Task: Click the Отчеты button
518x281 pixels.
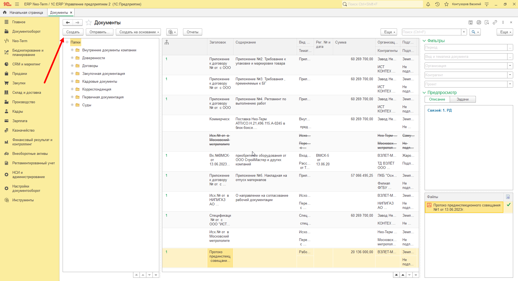Action: pos(192,32)
